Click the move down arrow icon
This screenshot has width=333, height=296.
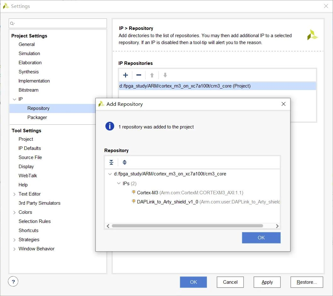click(165, 75)
